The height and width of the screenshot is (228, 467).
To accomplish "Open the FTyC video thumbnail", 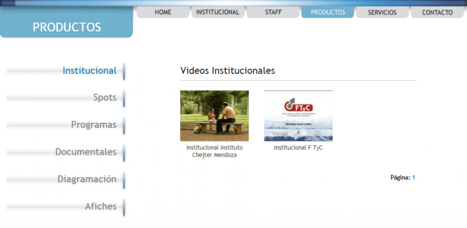I will [x=298, y=116].
